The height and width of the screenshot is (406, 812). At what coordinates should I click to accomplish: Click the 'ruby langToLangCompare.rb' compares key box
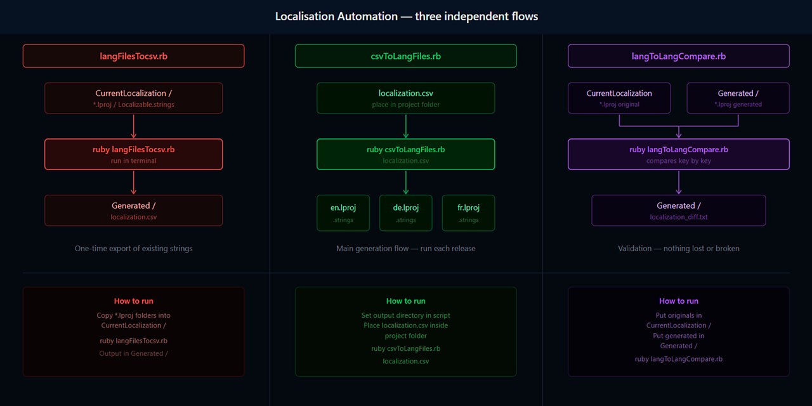click(679, 154)
